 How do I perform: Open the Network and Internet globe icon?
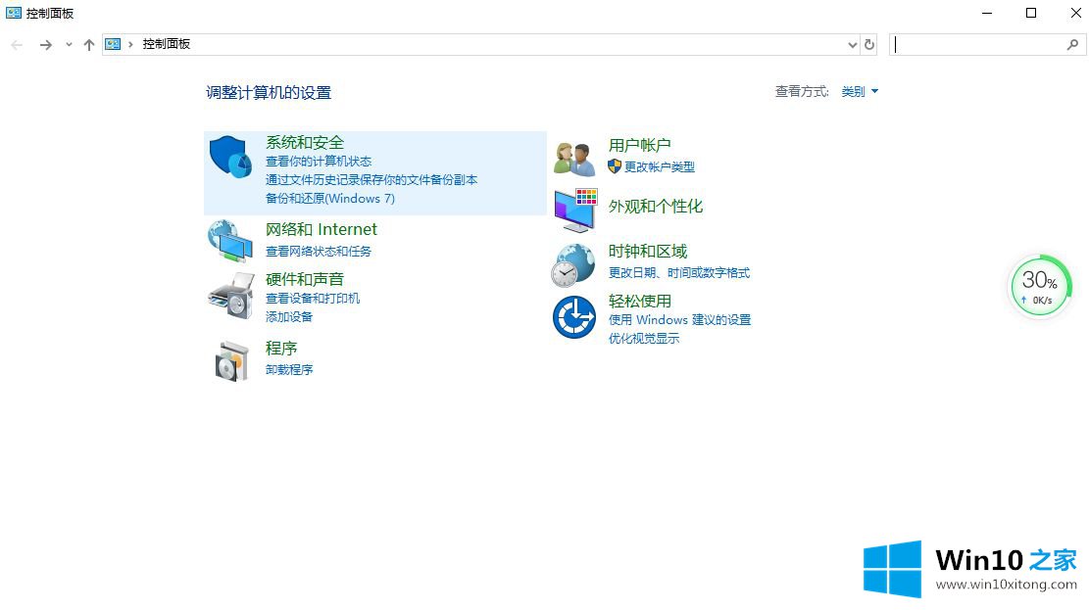pyautogui.click(x=230, y=241)
